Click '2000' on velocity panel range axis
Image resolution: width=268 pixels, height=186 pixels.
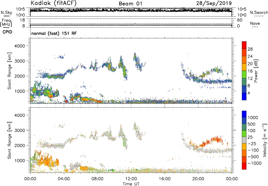tap(19, 145)
